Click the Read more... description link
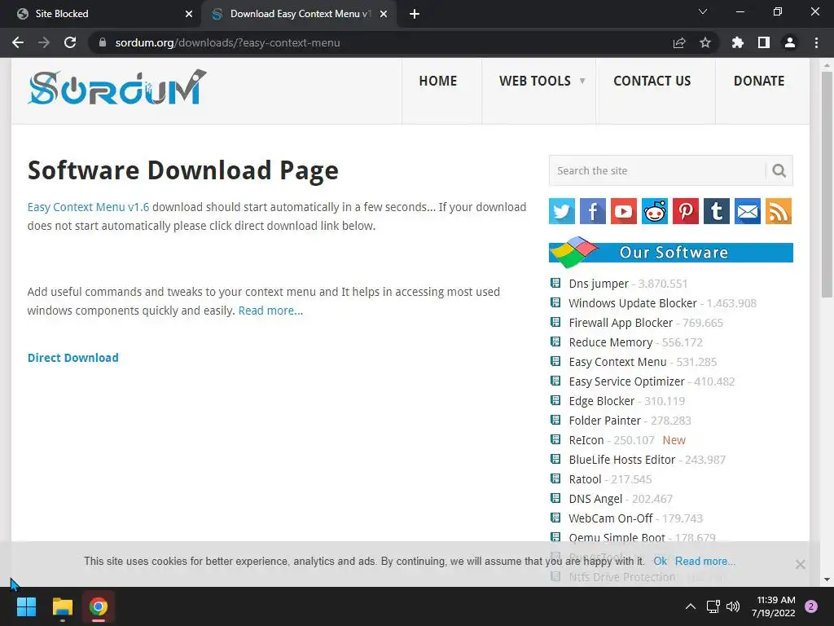This screenshot has height=626, width=834. pos(270,311)
